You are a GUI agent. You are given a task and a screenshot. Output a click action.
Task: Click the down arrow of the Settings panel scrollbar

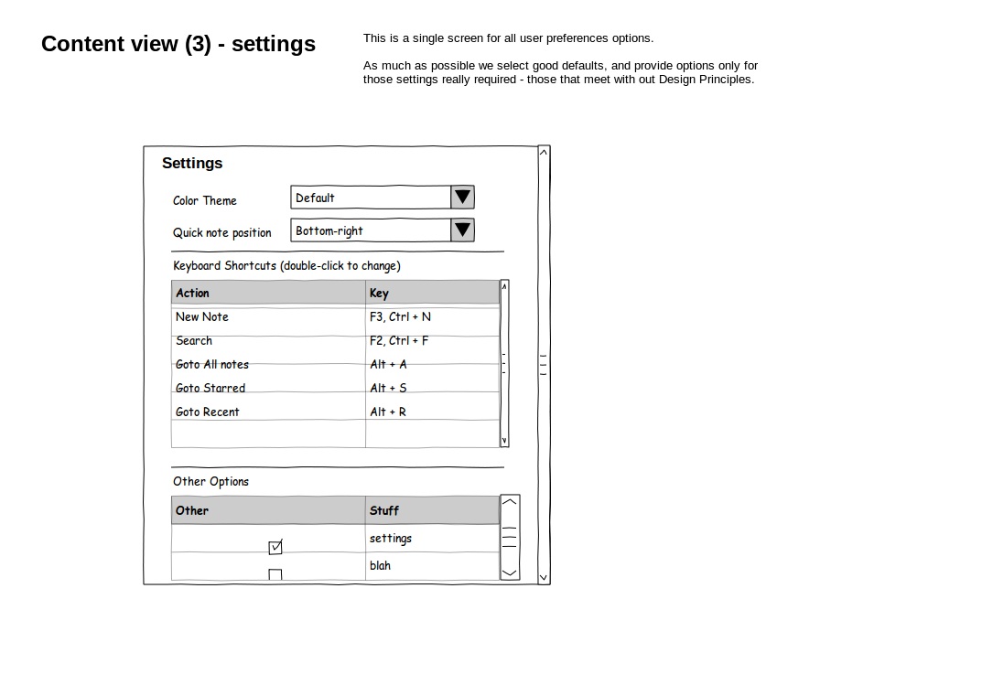[544, 578]
